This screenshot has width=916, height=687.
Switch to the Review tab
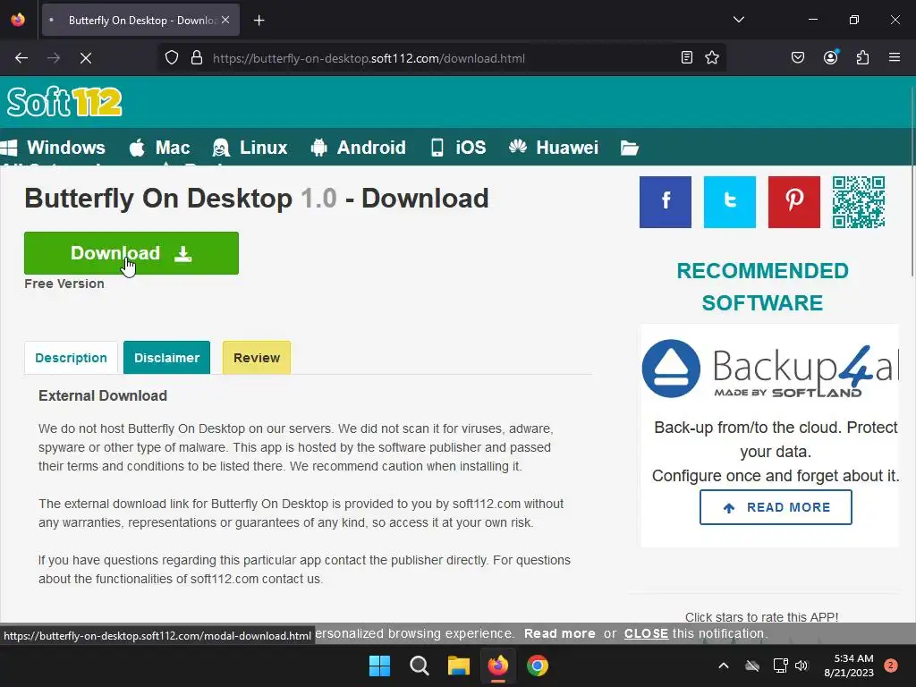(257, 358)
